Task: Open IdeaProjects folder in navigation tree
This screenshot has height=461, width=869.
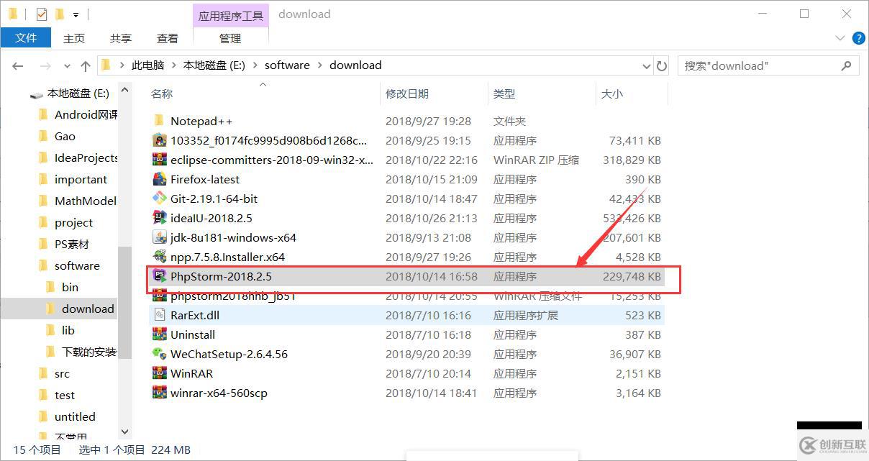Action: point(86,158)
